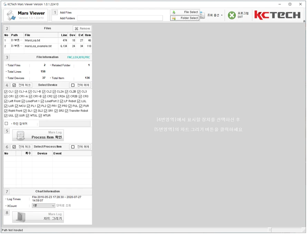Click the KCTech brand logo
Screen dimensions: 307x234
tap(277, 15)
